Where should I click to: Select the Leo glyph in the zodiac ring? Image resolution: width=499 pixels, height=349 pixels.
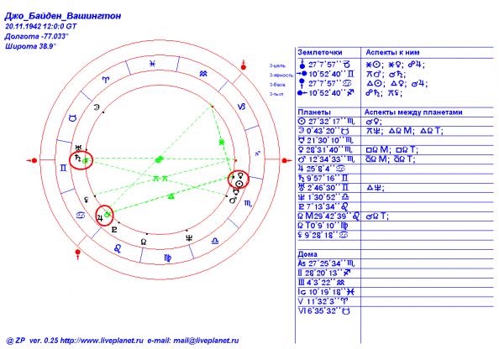(118, 248)
